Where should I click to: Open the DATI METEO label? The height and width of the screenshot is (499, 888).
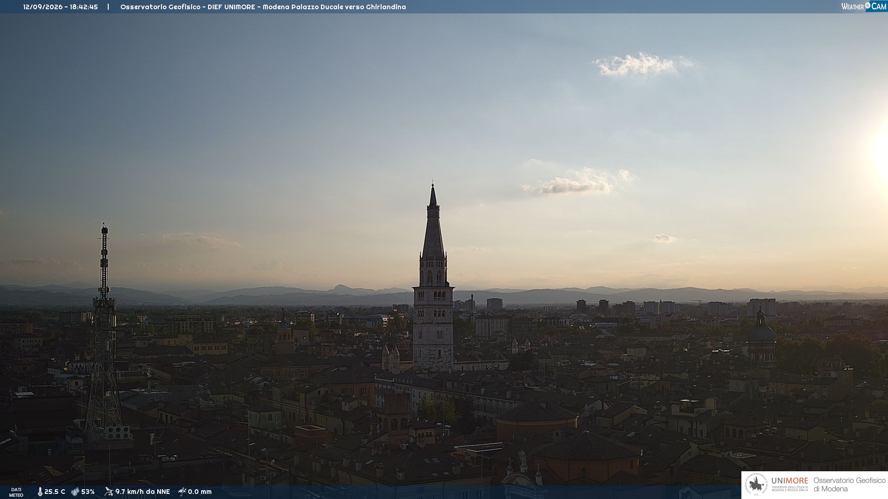point(16,492)
